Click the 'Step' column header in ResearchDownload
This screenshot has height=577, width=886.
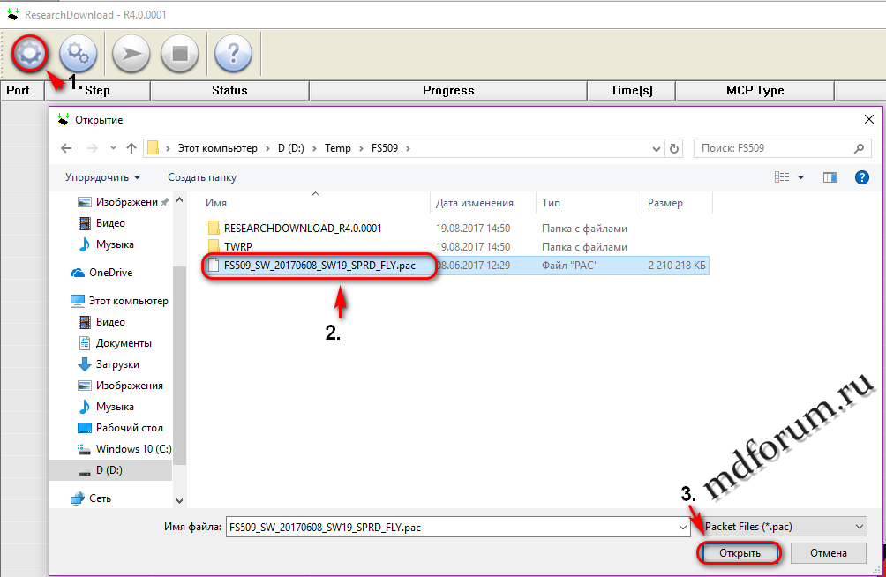97,90
